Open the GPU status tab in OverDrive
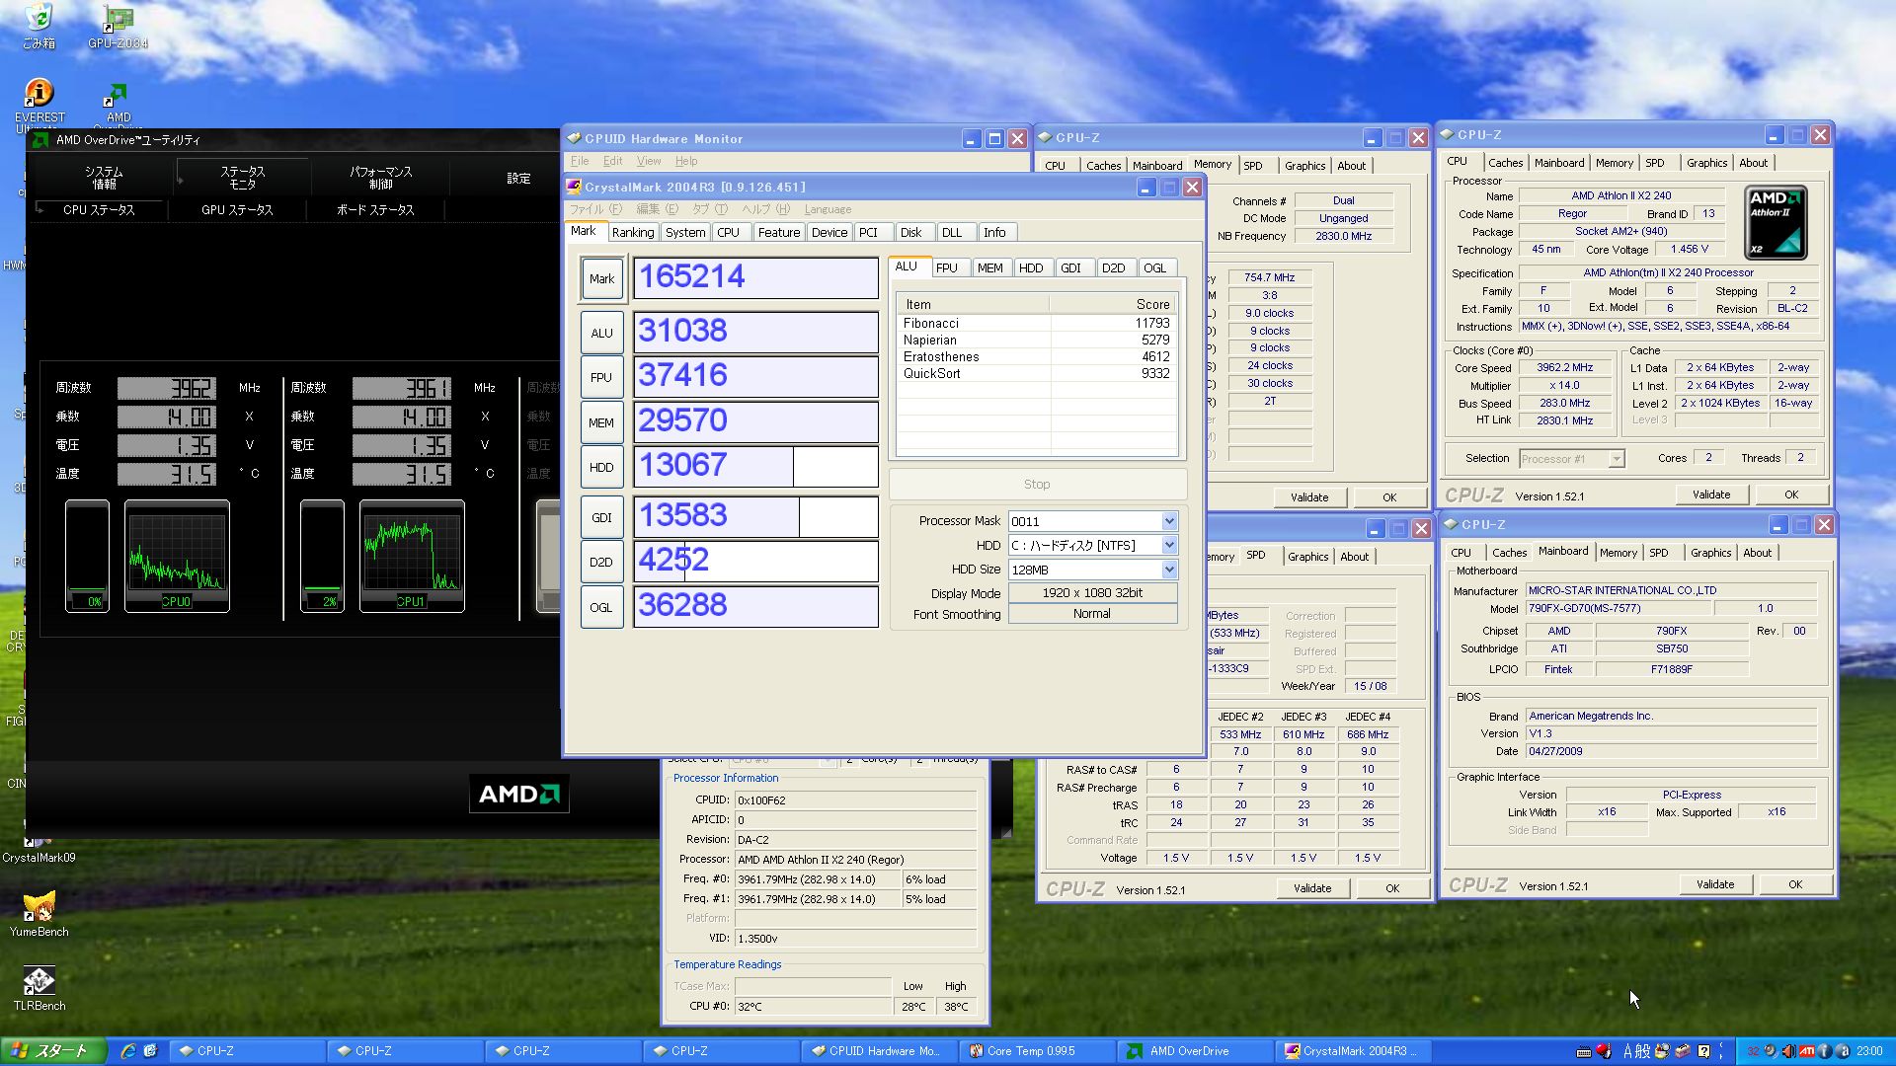Screen dimensions: 1896x1066 (x=237, y=210)
